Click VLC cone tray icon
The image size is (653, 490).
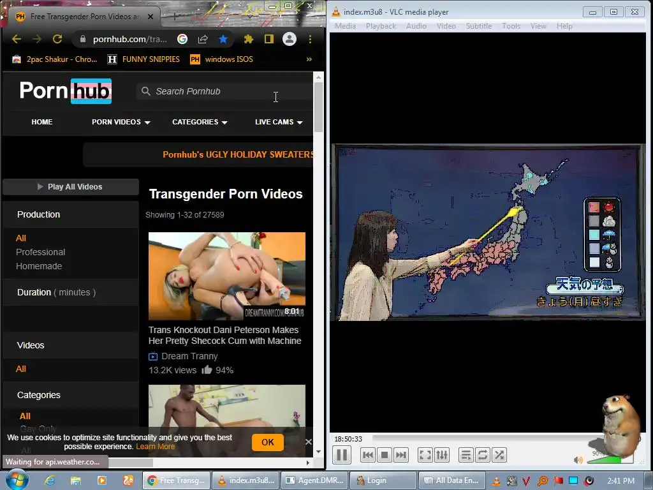coord(496,481)
